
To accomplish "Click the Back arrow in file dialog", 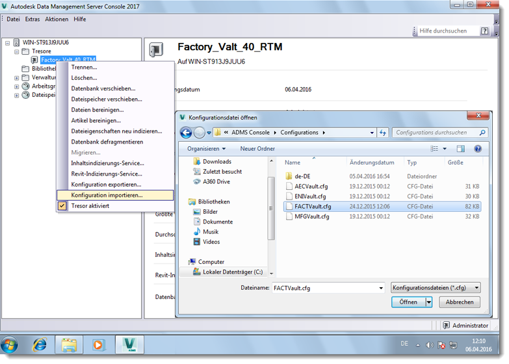I will click(x=186, y=133).
